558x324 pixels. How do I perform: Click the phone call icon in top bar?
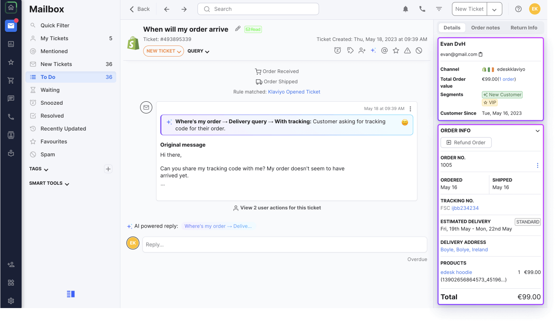[422, 9]
